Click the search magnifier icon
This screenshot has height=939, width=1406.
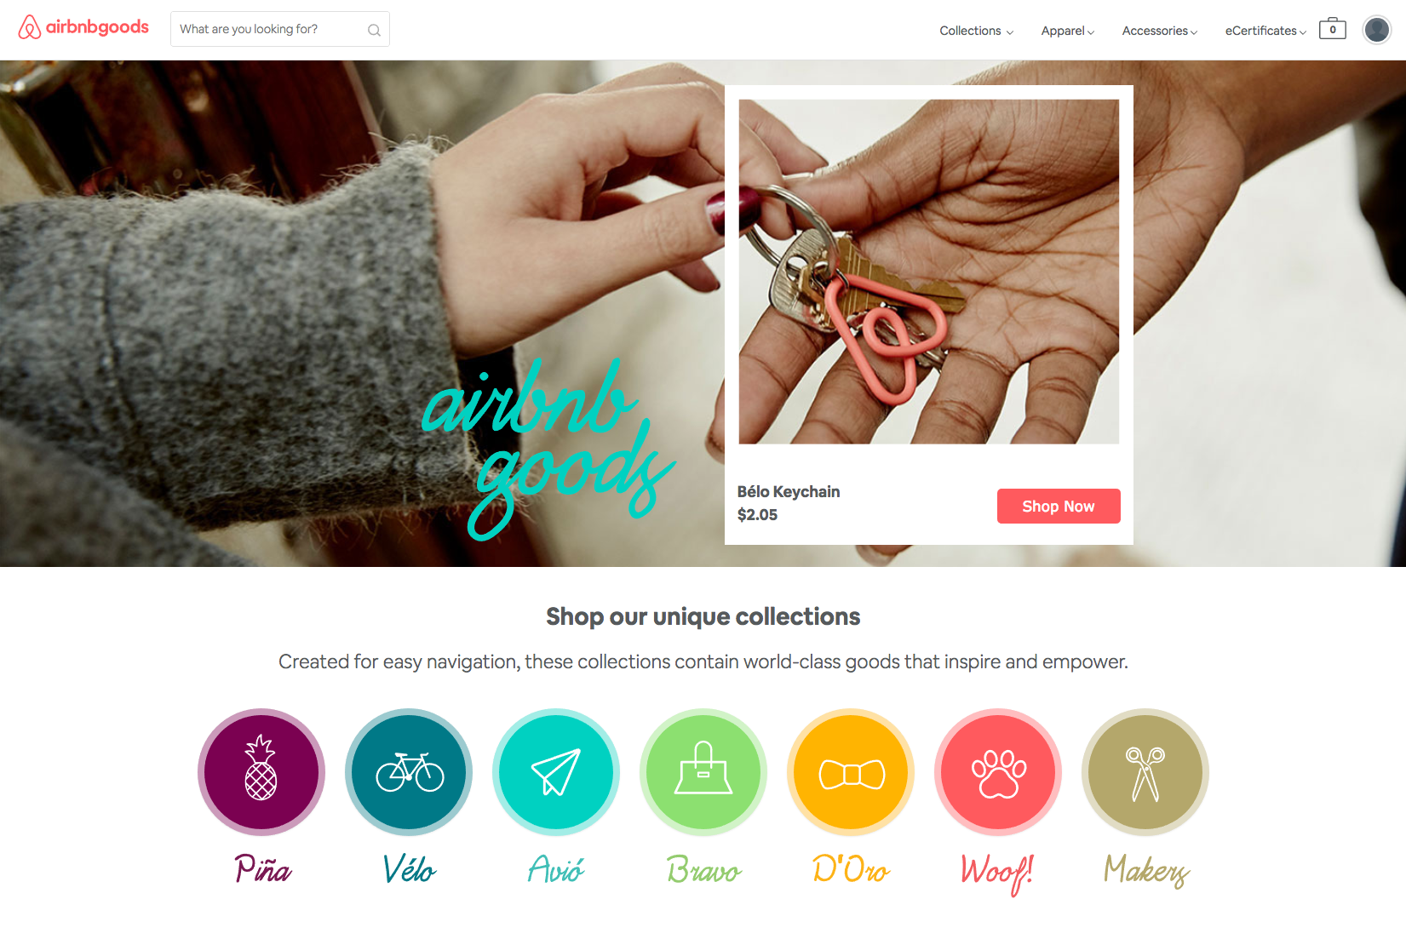click(x=374, y=30)
